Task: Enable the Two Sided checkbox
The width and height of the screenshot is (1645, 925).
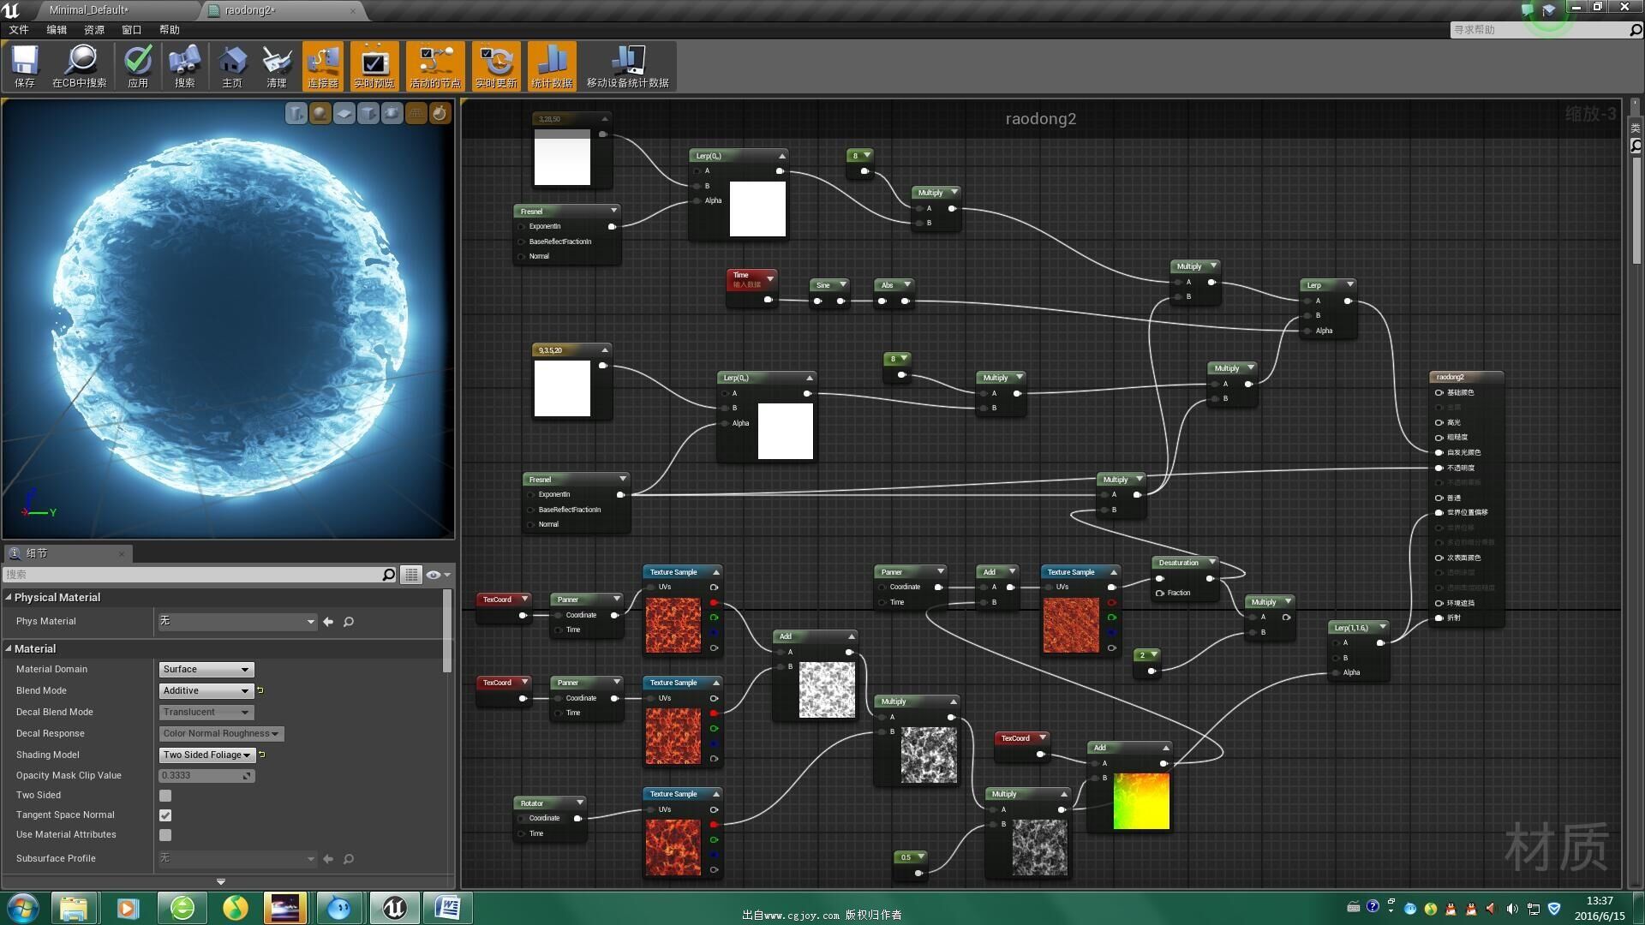Action: 165,796
